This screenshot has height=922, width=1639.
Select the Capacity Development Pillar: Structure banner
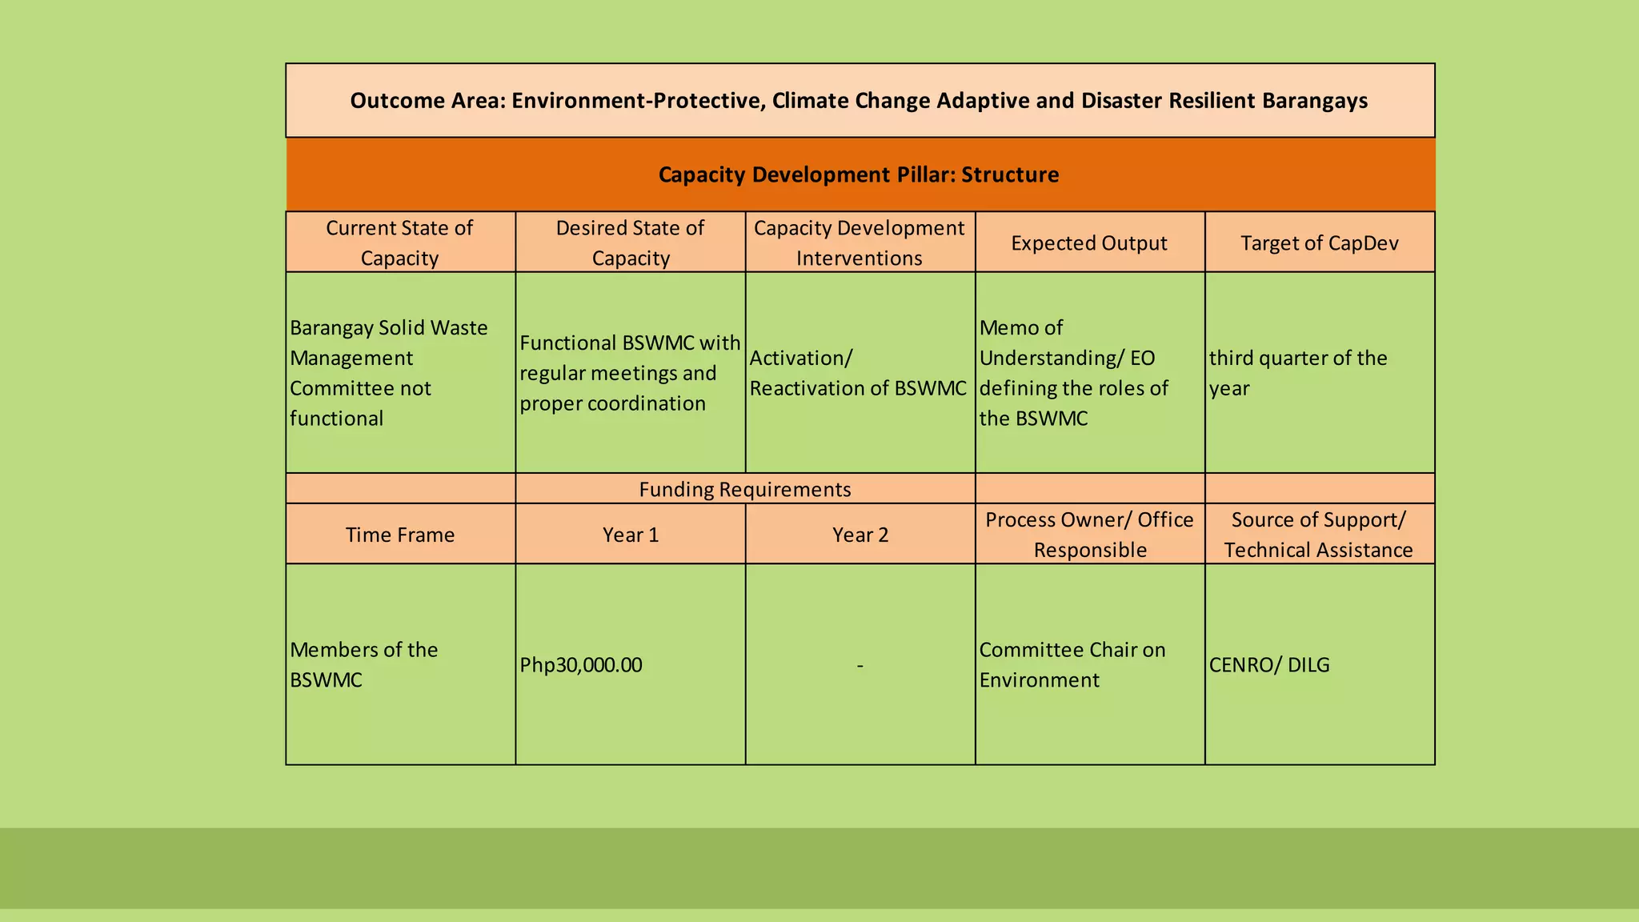859,174
